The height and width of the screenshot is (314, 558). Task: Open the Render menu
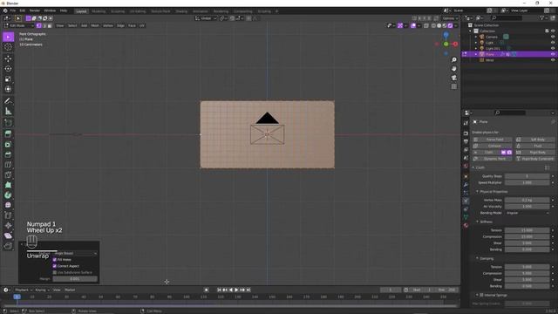pyautogui.click(x=35, y=10)
